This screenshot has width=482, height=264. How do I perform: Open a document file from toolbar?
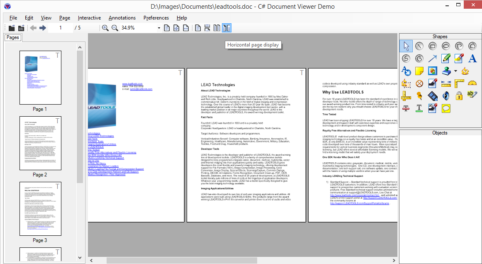[12, 28]
